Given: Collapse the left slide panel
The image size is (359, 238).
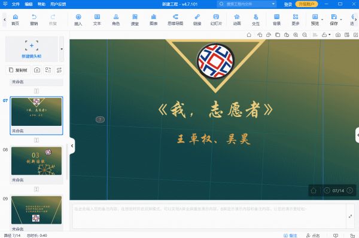Looking at the screenshot, I should coord(72,146).
